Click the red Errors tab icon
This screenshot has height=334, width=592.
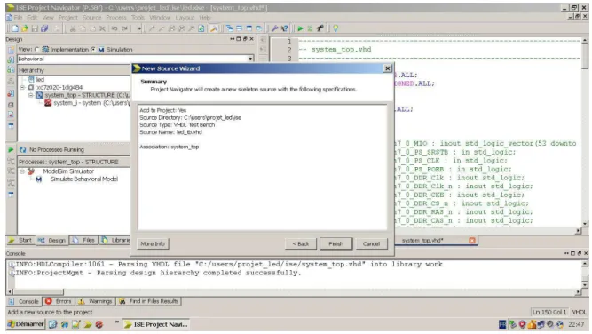coord(48,301)
